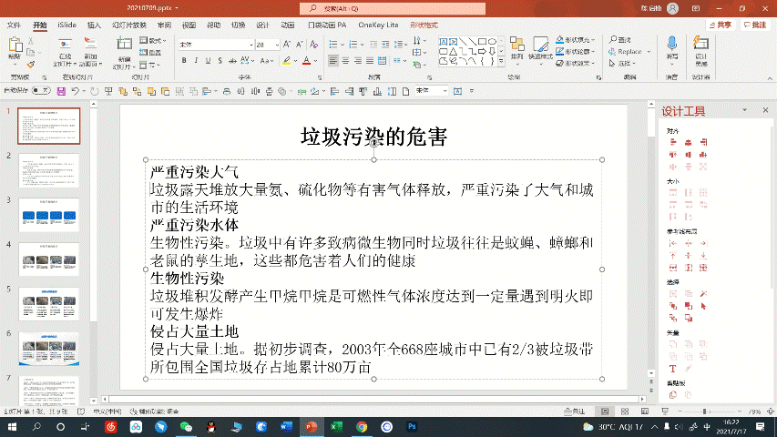Viewport: 777px width, 437px height.
Task: Open the shape format tab
Action: (x=424, y=25)
